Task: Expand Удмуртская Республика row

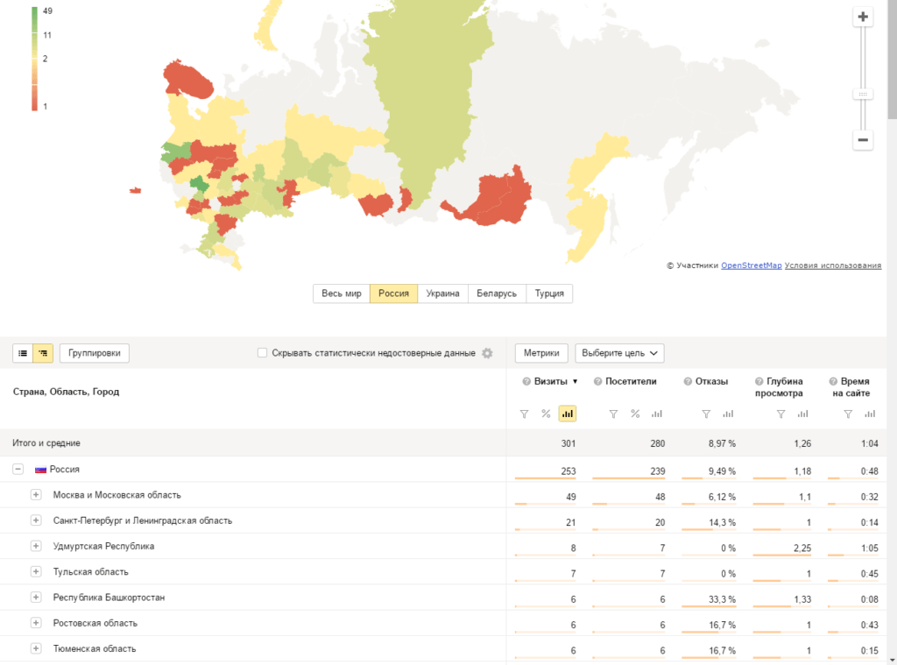Action: [x=36, y=546]
